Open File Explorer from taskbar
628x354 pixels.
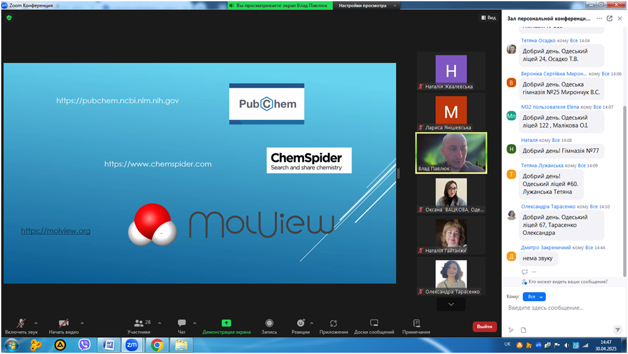(x=181, y=345)
